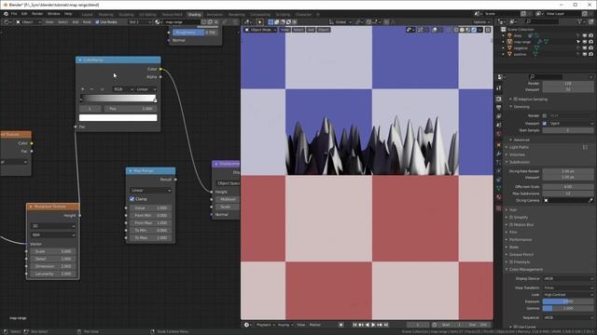Click the Blender logo menu icon

tap(6, 14)
